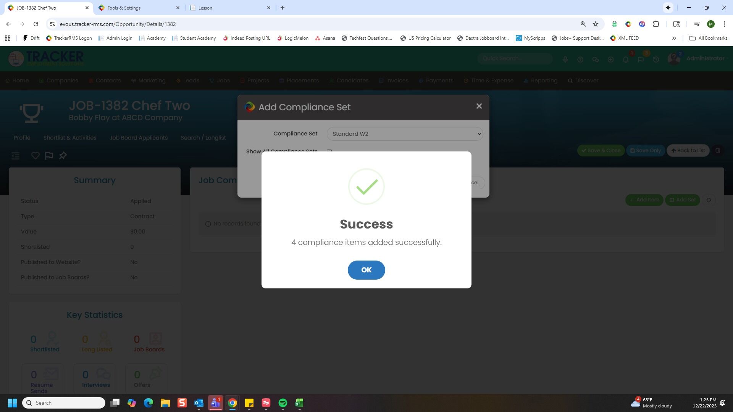Close the Add Compliance Set dialog
This screenshot has width=733, height=412.
coord(479,106)
